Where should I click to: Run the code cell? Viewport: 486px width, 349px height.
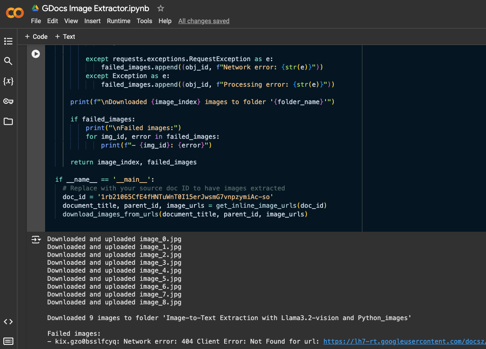tap(36, 54)
